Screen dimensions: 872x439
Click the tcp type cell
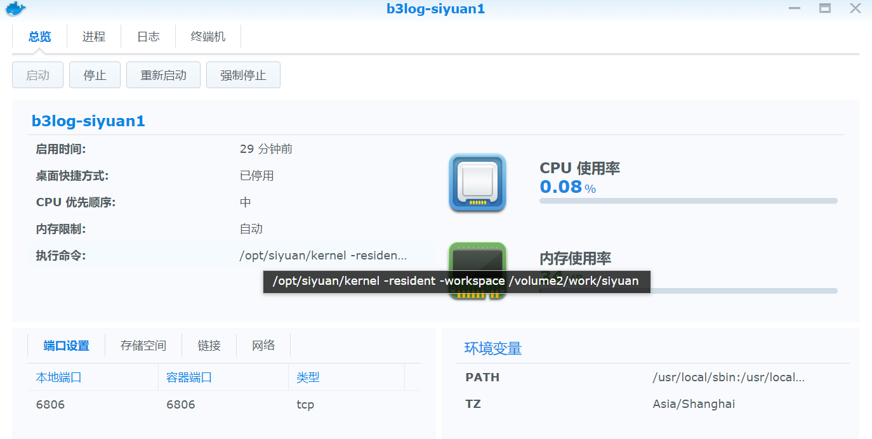[x=305, y=404]
